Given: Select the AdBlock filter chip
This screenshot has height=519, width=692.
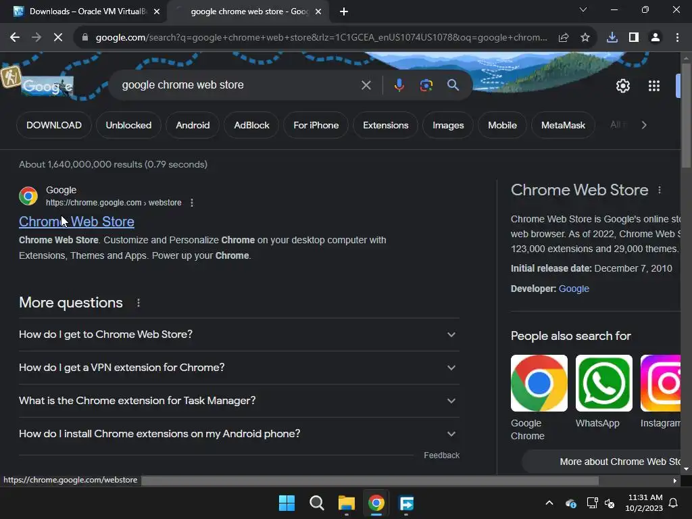Looking at the screenshot, I should (x=251, y=125).
